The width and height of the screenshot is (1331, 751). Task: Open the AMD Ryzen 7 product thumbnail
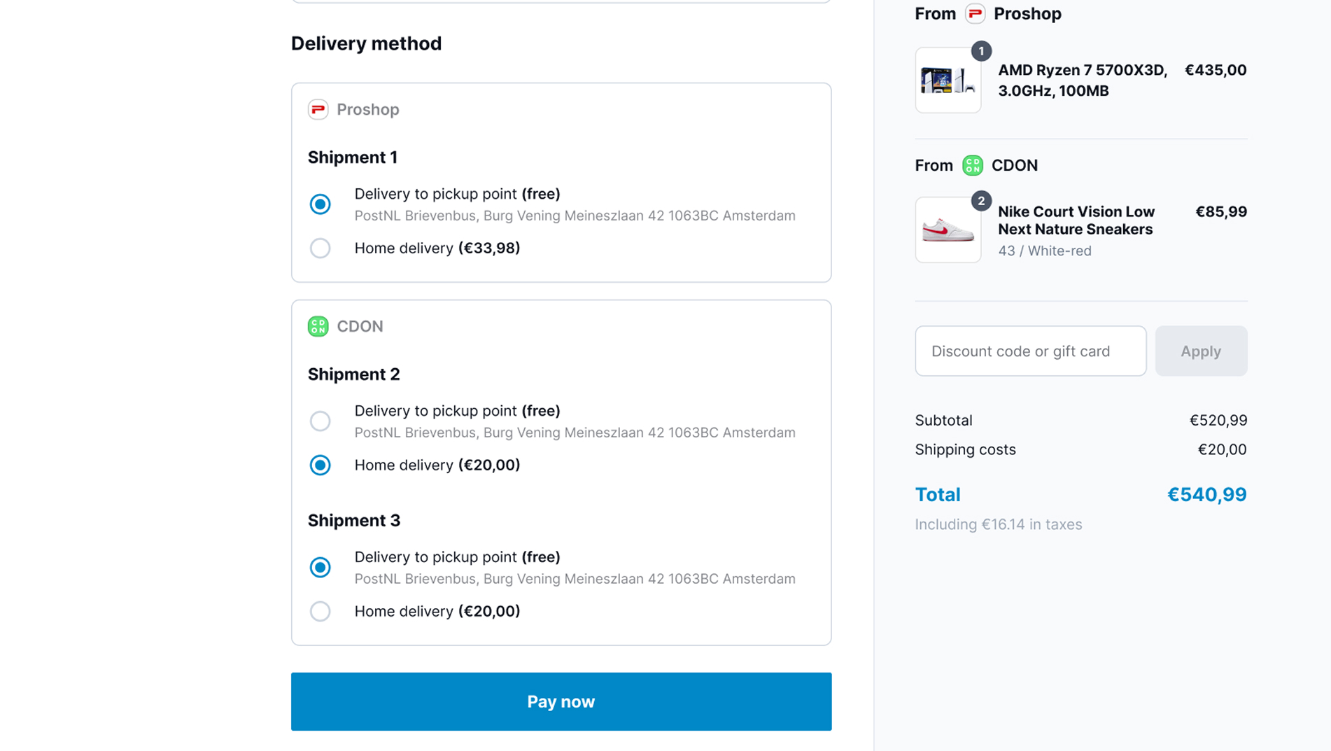point(948,80)
